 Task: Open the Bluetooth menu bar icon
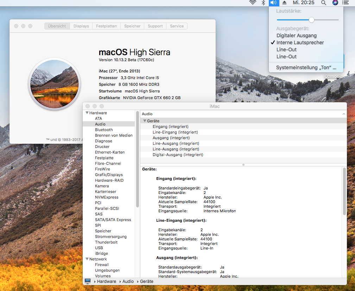pos(263,2)
